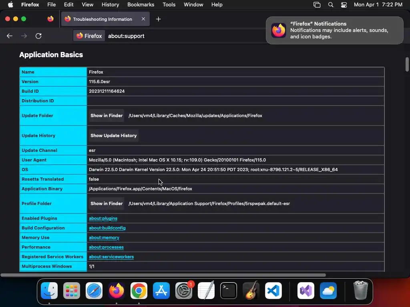Close the Troubleshooting Information tab
The image size is (410, 307).
143,19
